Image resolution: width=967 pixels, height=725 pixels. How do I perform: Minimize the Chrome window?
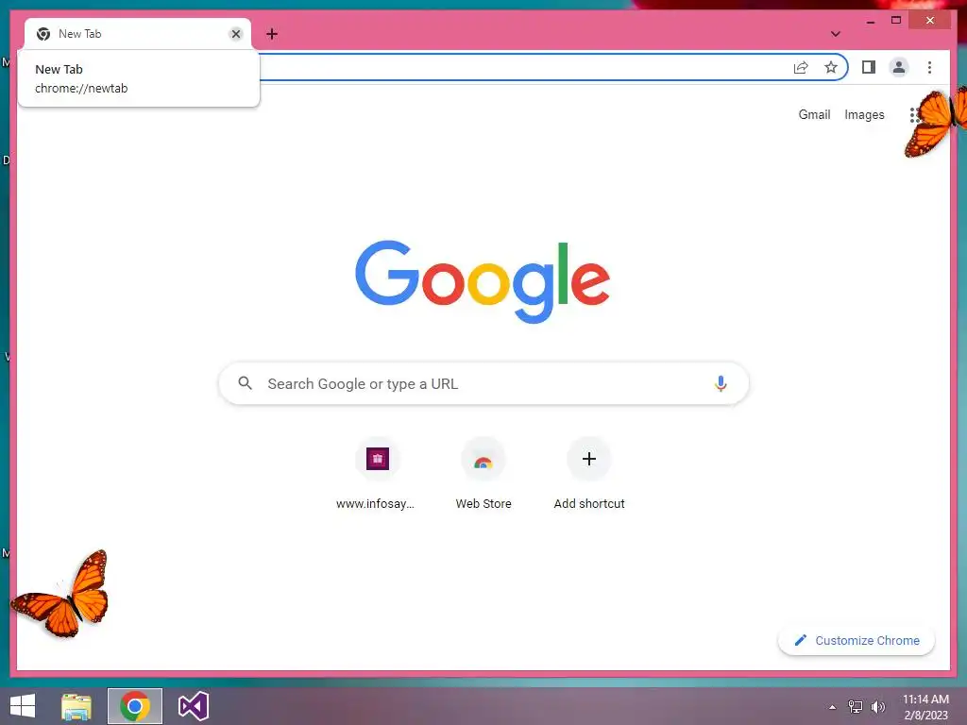click(870, 21)
